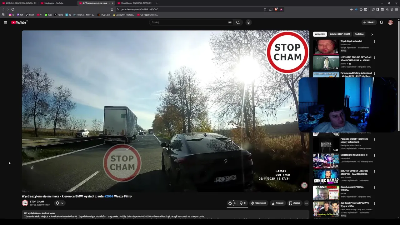
Task: Click the Zapisz save button
Action: [294, 203]
